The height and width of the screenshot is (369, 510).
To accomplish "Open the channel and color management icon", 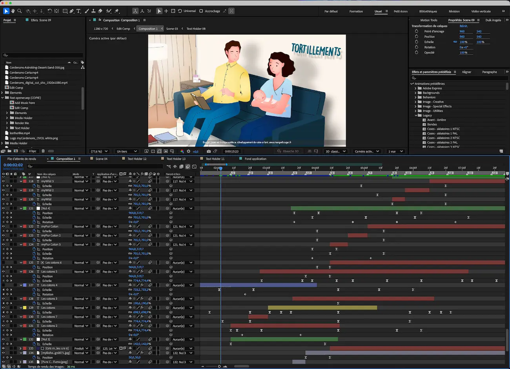I will click(x=182, y=151).
